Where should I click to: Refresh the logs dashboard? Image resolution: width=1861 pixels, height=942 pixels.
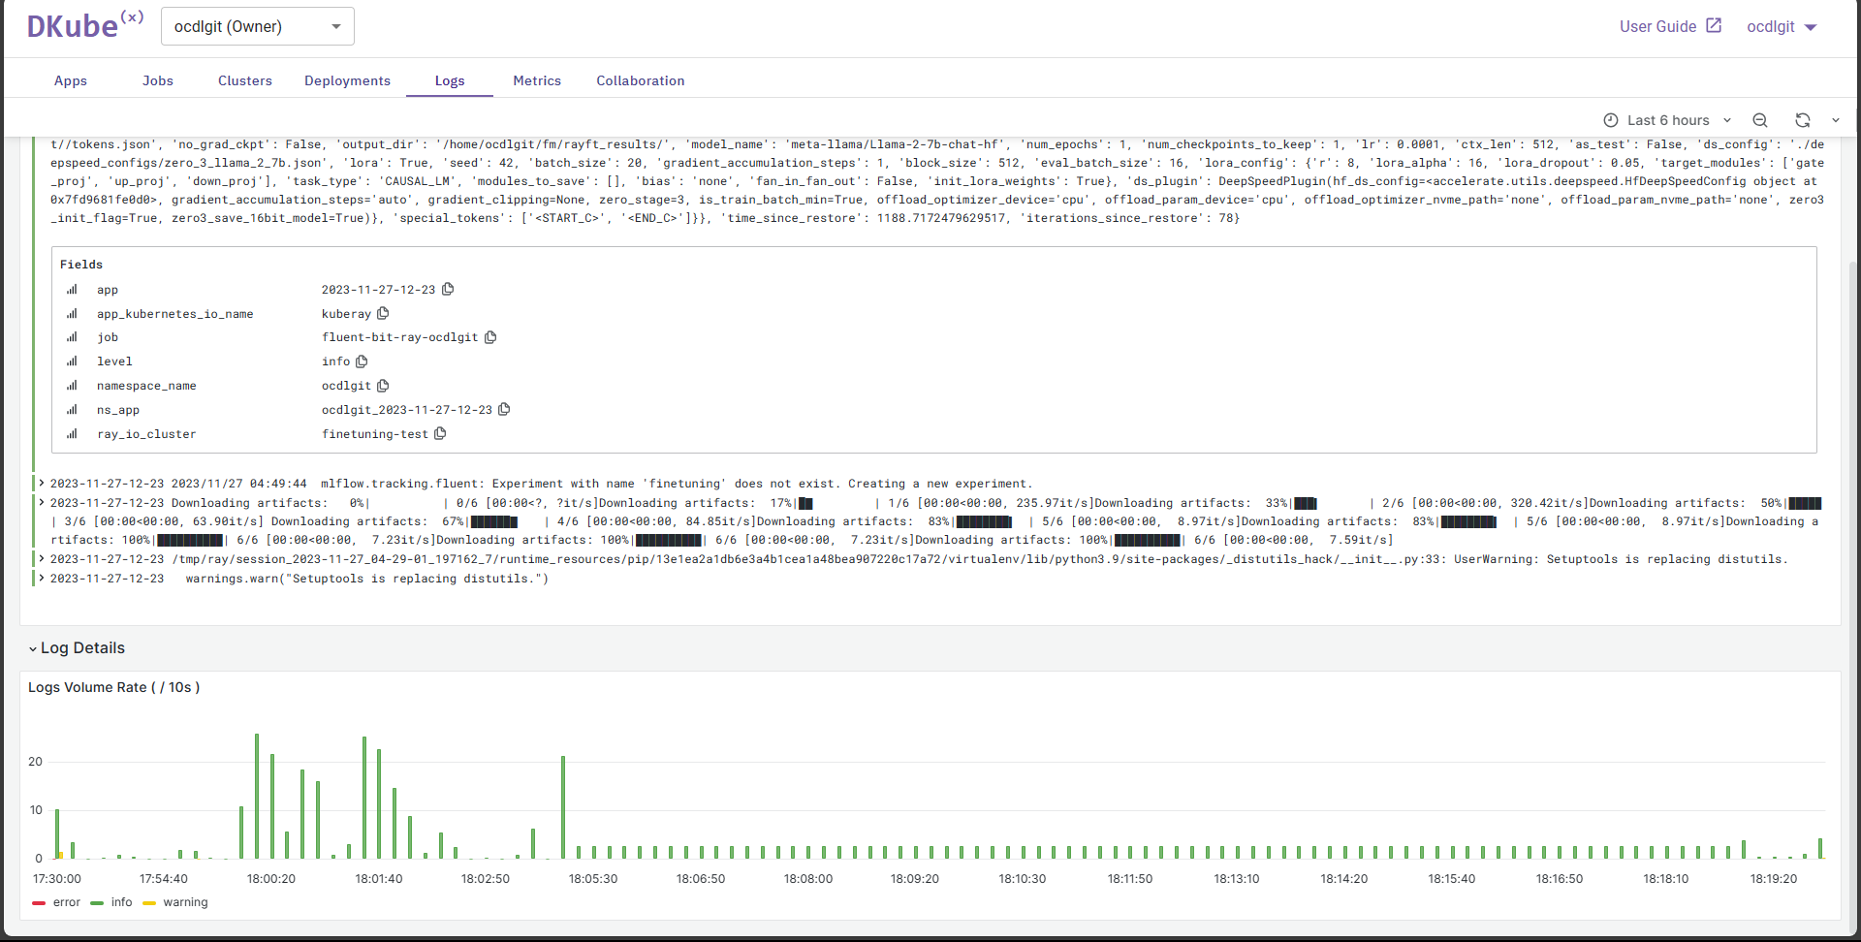(x=1802, y=120)
